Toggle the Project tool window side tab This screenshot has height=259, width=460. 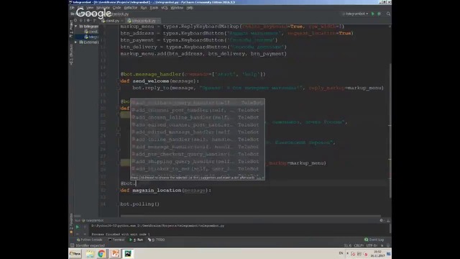(71, 28)
